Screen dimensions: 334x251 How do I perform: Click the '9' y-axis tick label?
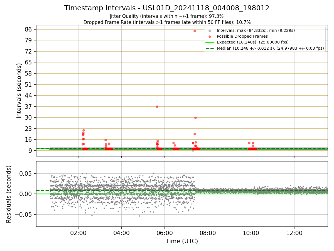pos(31,151)
